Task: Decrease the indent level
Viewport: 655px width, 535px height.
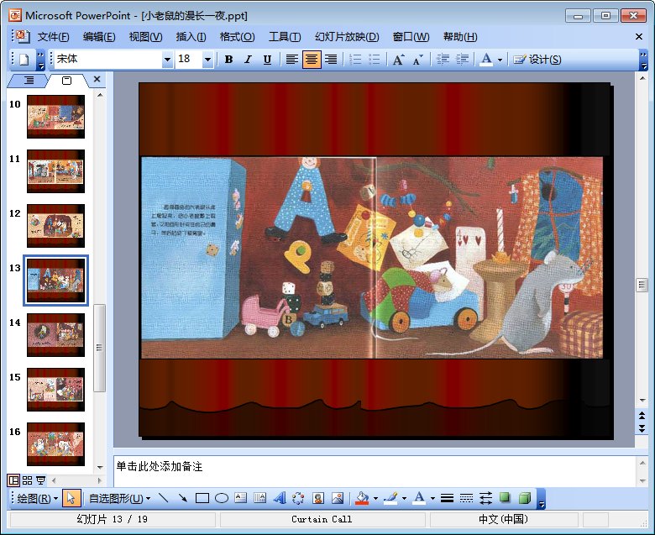Action: click(443, 60)
